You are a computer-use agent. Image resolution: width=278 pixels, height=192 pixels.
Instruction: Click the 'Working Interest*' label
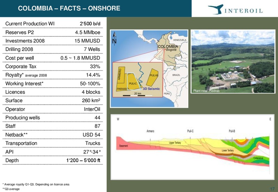pos(24,84)
